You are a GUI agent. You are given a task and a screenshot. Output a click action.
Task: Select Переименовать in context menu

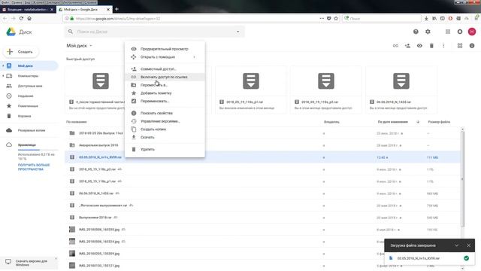[x=165, y=101]
